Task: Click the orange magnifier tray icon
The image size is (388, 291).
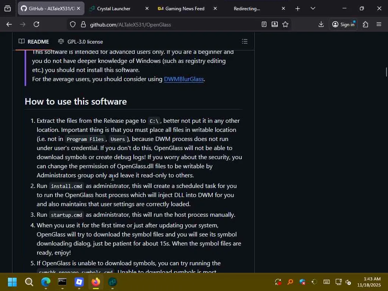Action: (290, 282)
